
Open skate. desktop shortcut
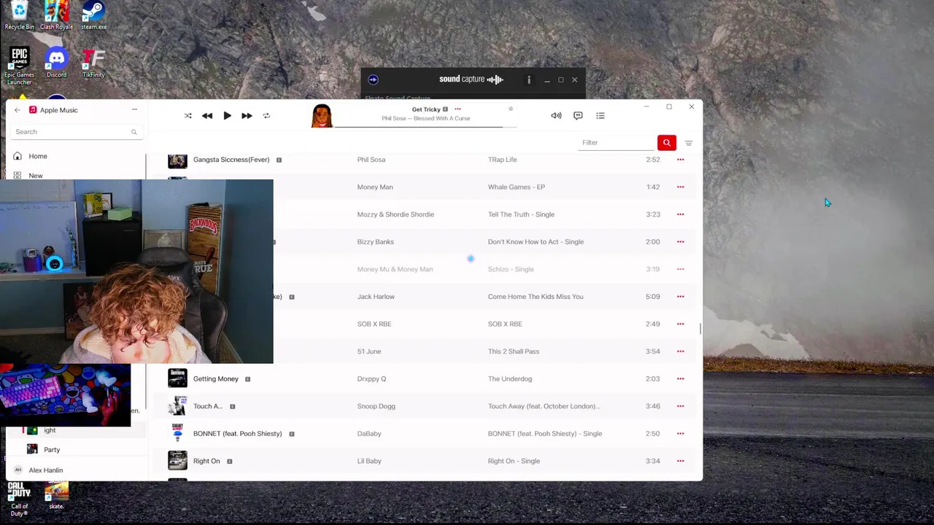pyautogui.click(x=56, y=496)
